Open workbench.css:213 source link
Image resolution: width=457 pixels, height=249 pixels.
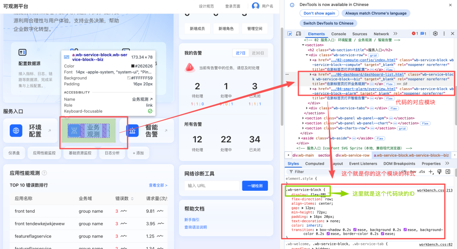(435, 190)
